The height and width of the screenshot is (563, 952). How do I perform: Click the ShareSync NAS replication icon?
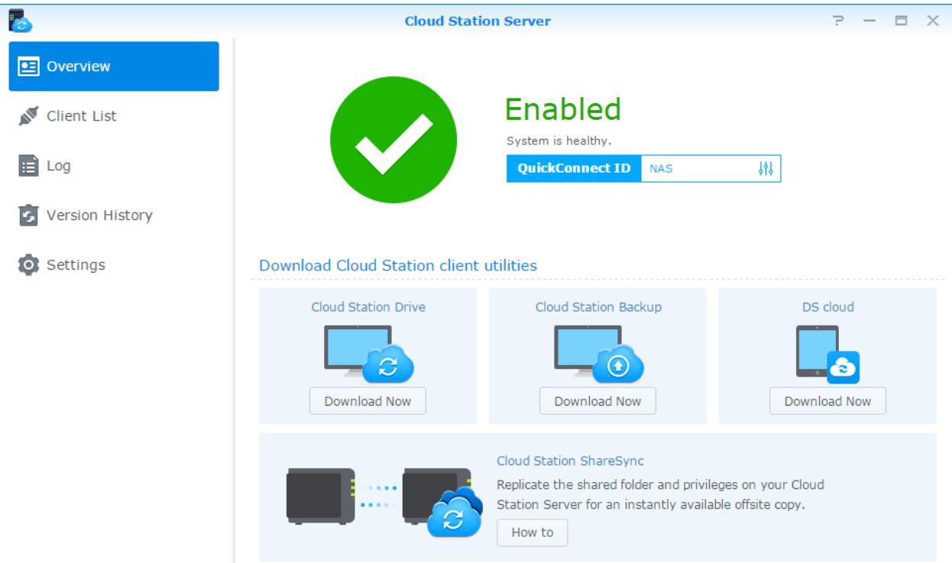tap(385, 502)
